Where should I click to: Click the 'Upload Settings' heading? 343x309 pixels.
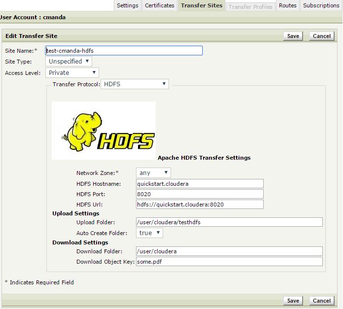76,213
